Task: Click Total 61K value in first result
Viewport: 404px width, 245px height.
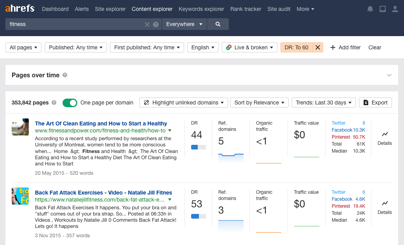Action: pos(361,144)
